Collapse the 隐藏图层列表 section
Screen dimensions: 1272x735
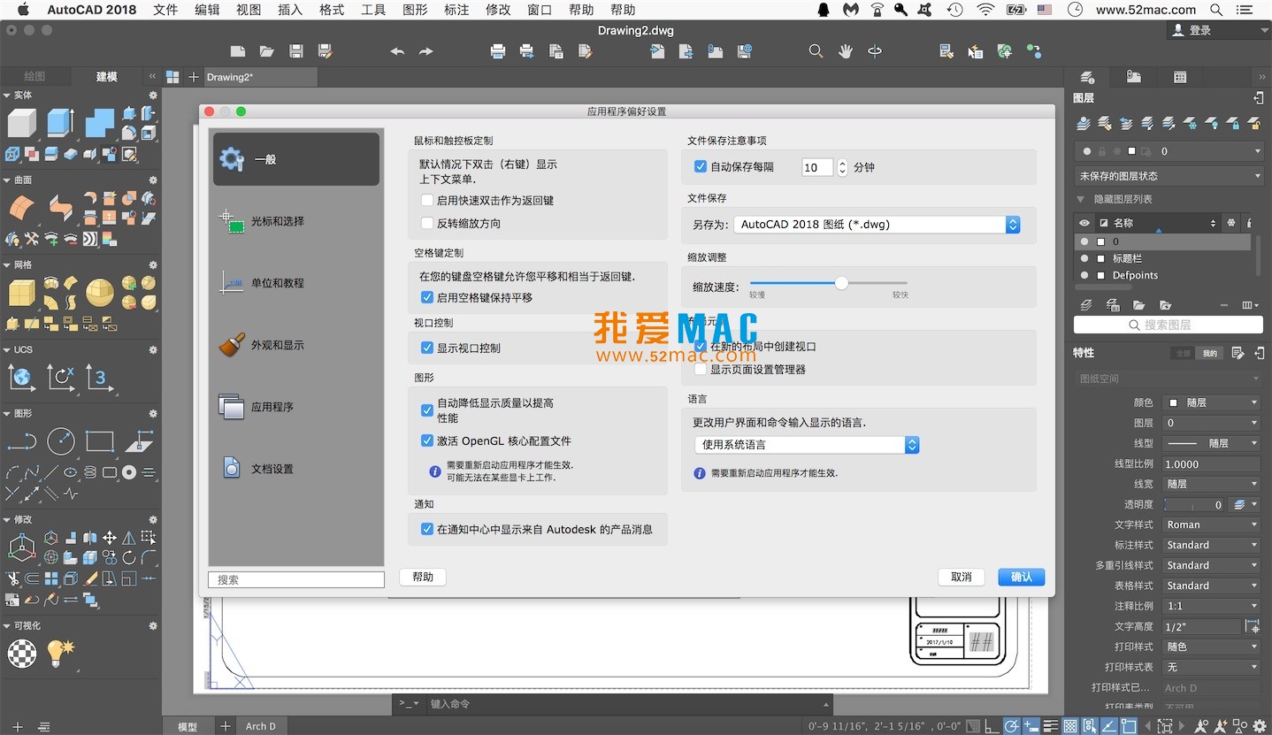[1081, 199]
